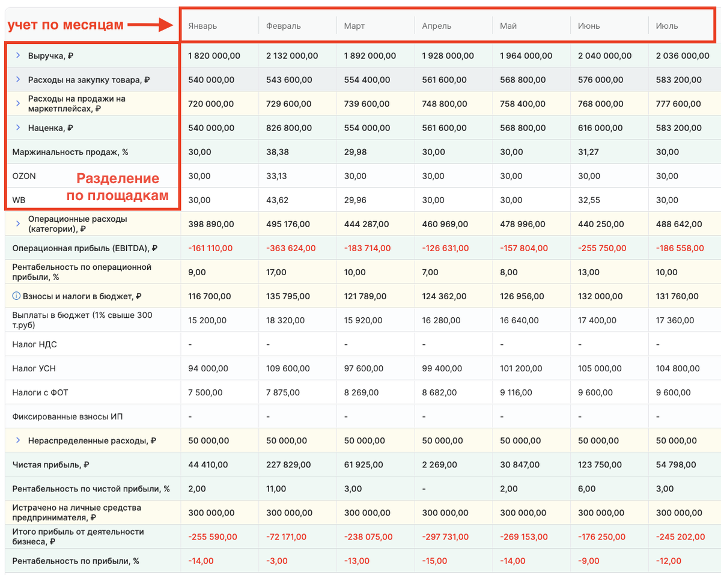
Task: Click Рентабельность по чистой прибыли label
Action: (91, 488)
